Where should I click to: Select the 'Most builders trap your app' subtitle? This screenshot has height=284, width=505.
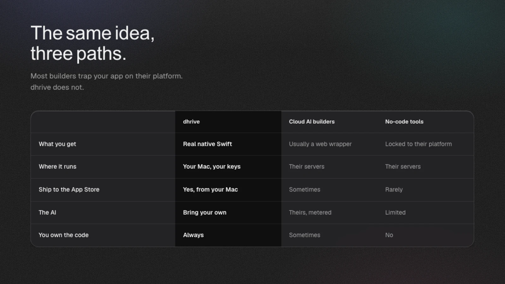click(106, 82)
